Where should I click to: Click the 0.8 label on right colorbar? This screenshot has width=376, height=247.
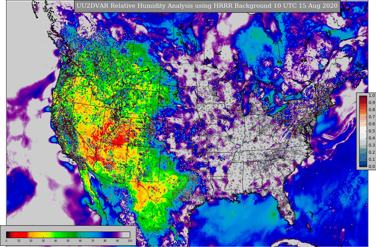coord(372,110)
